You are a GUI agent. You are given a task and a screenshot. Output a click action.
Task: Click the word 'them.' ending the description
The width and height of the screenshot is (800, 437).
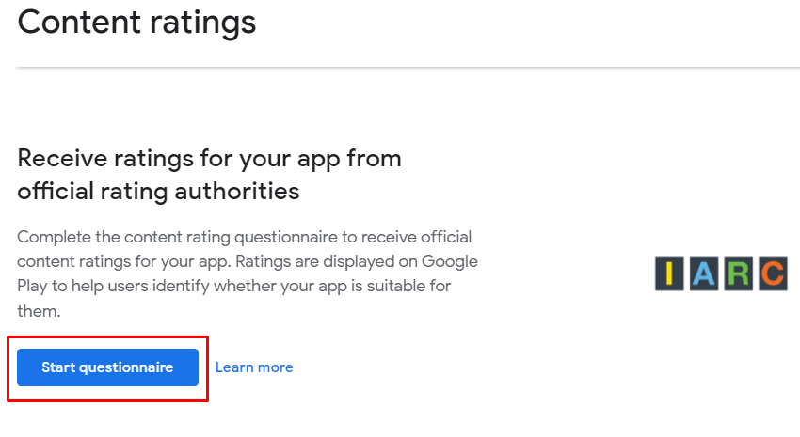pos(38,309)
